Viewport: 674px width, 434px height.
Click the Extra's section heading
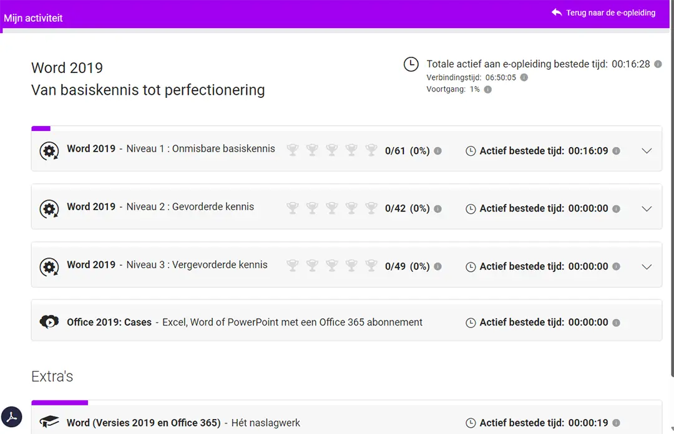click(52, 377)
